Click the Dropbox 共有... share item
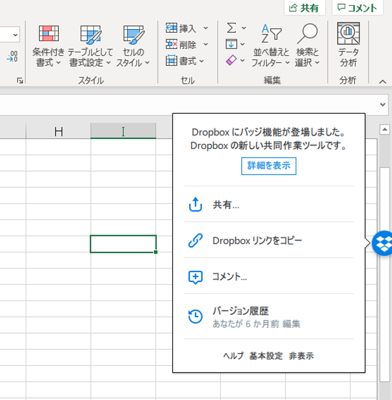Screen dimensions: 392x400 [x=269, y=205]
